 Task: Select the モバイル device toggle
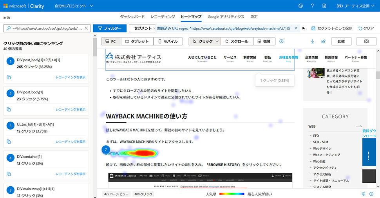pos(168,41)
